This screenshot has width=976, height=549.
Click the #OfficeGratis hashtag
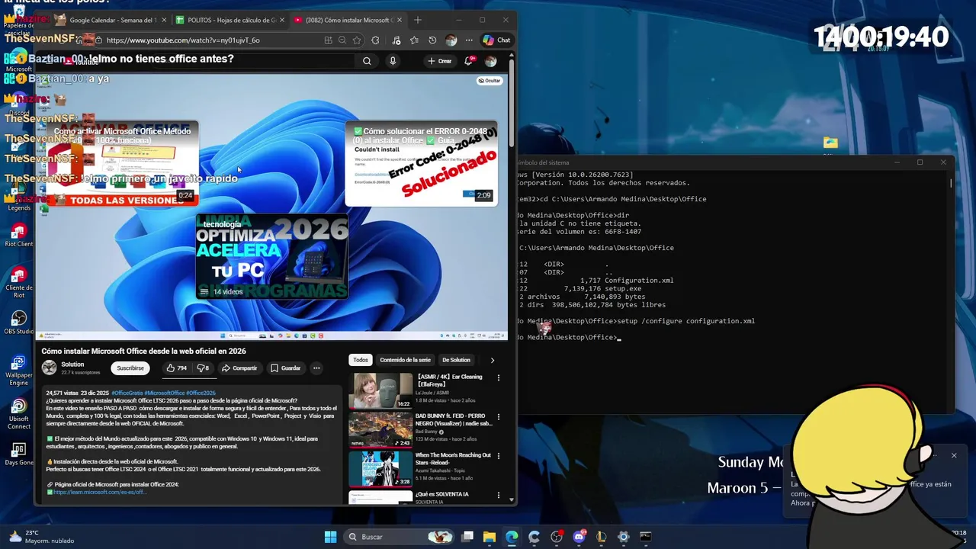pyautogui.click(x=127, y=393)
